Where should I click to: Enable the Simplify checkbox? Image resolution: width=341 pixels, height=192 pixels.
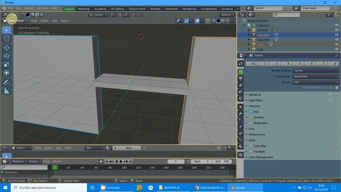point(251,117)
